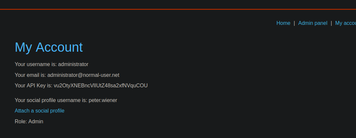The height and width of the screenshot is (138, 356).
Task: Click the separator after Admin panel
Action: click(331, 23)
